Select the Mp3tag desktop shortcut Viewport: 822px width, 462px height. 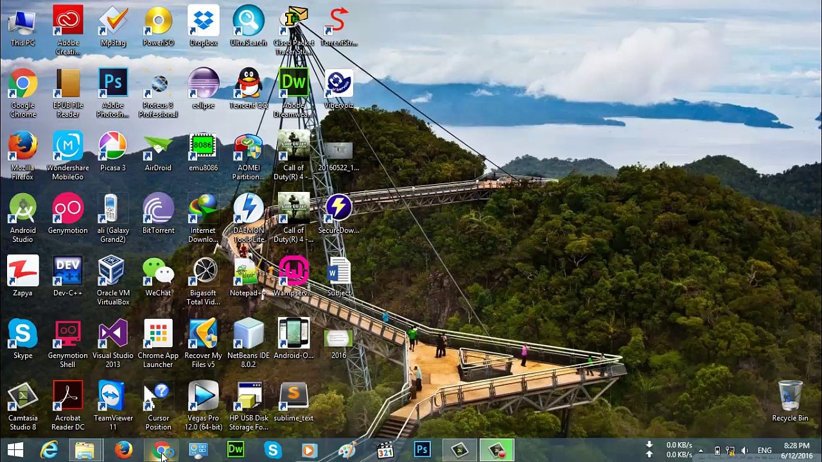[113, 26]
